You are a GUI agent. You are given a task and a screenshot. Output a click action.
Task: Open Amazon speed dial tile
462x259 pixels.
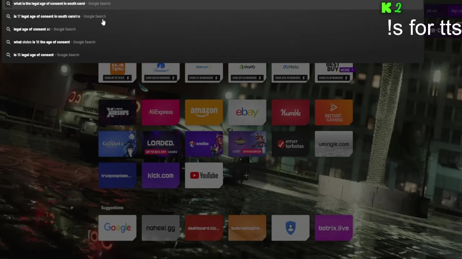(x=204, y=113)
